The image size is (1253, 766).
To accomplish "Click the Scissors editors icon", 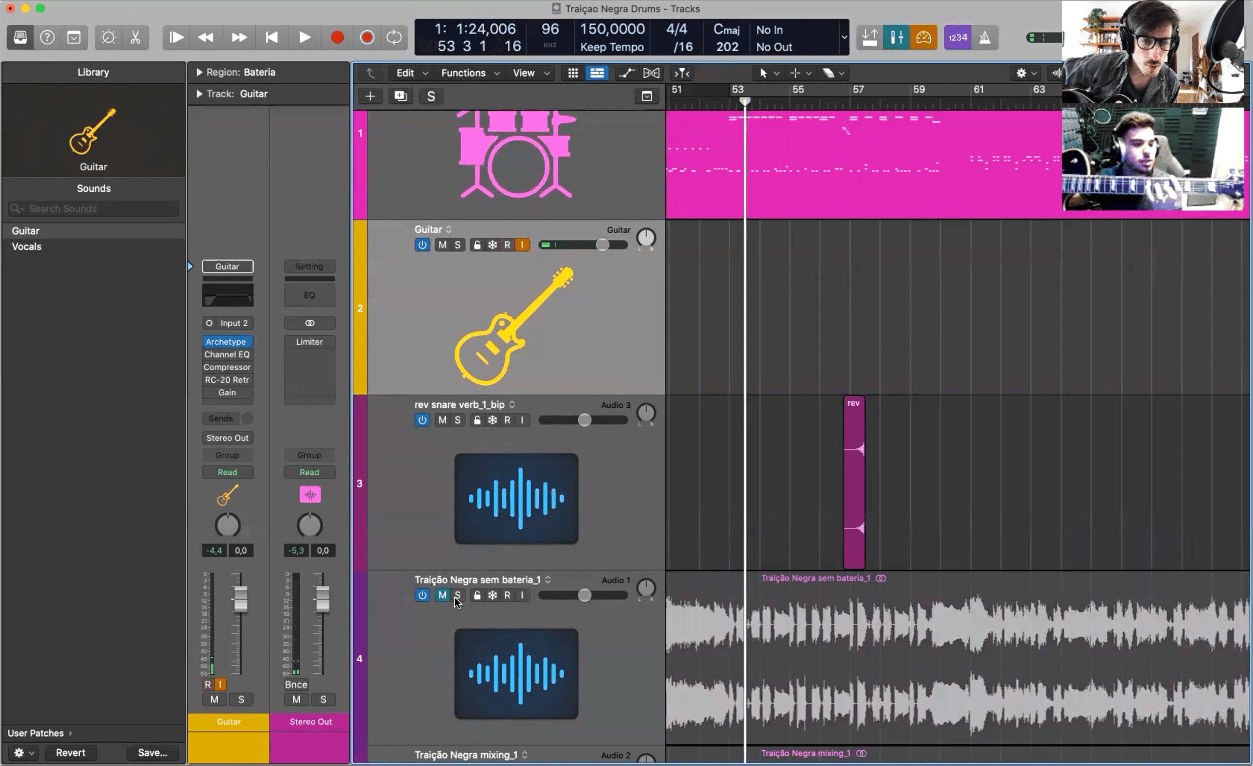I will click(x=135, y=38).
